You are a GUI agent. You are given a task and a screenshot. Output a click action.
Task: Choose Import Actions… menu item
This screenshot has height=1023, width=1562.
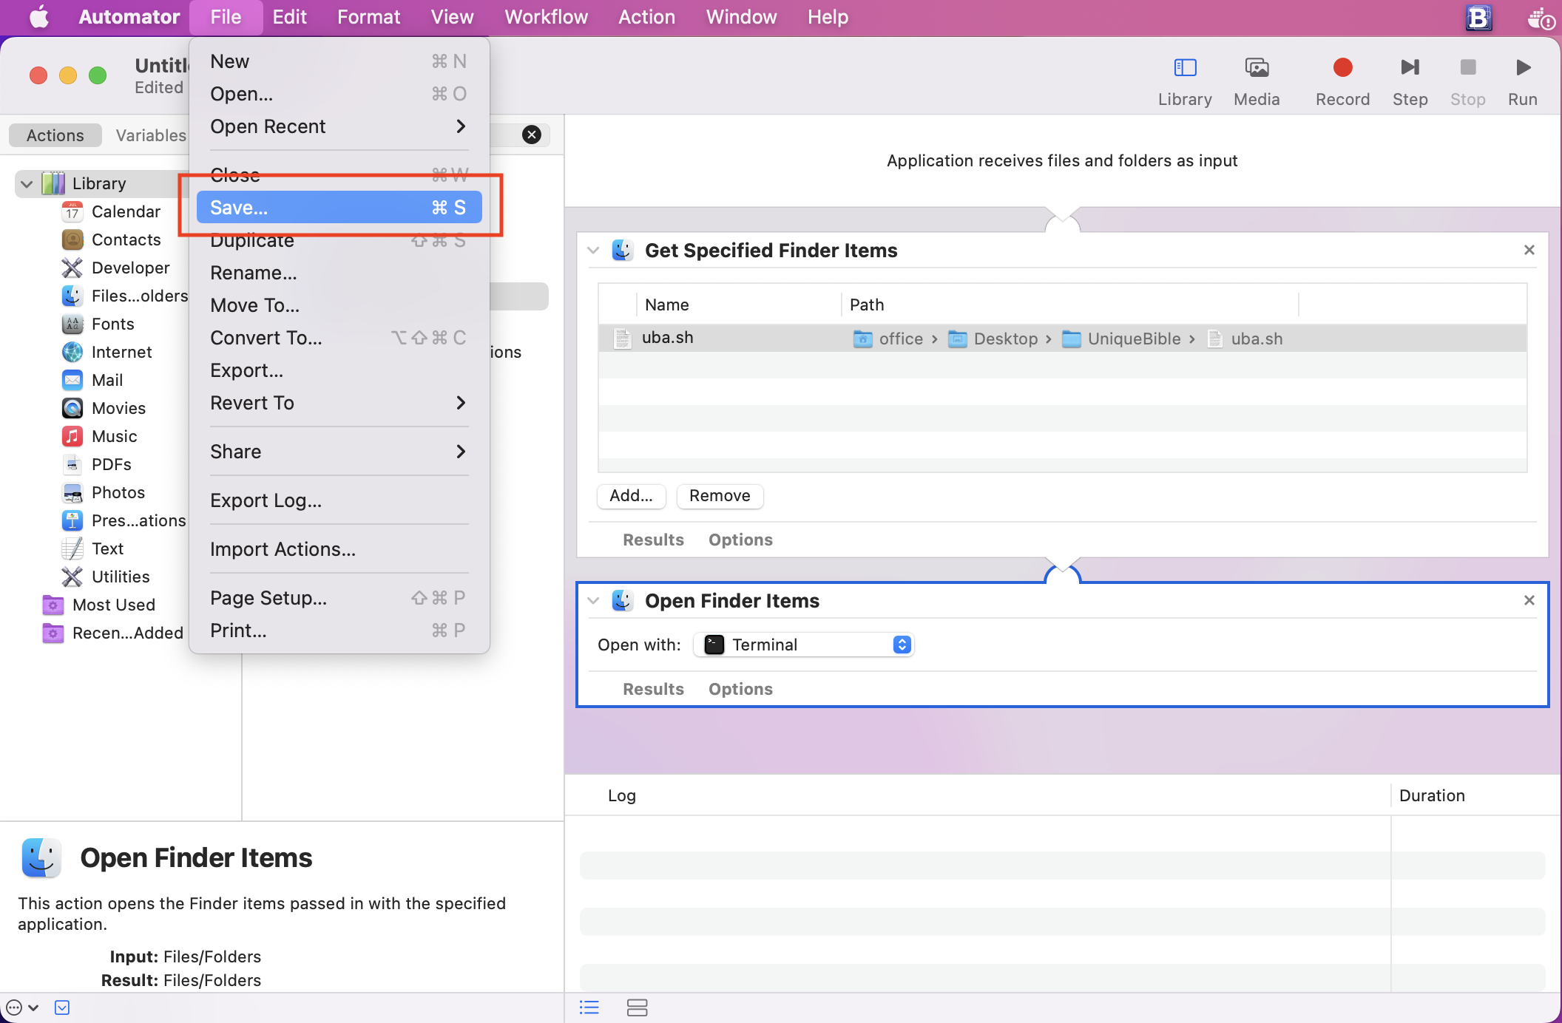pos(339,549)
